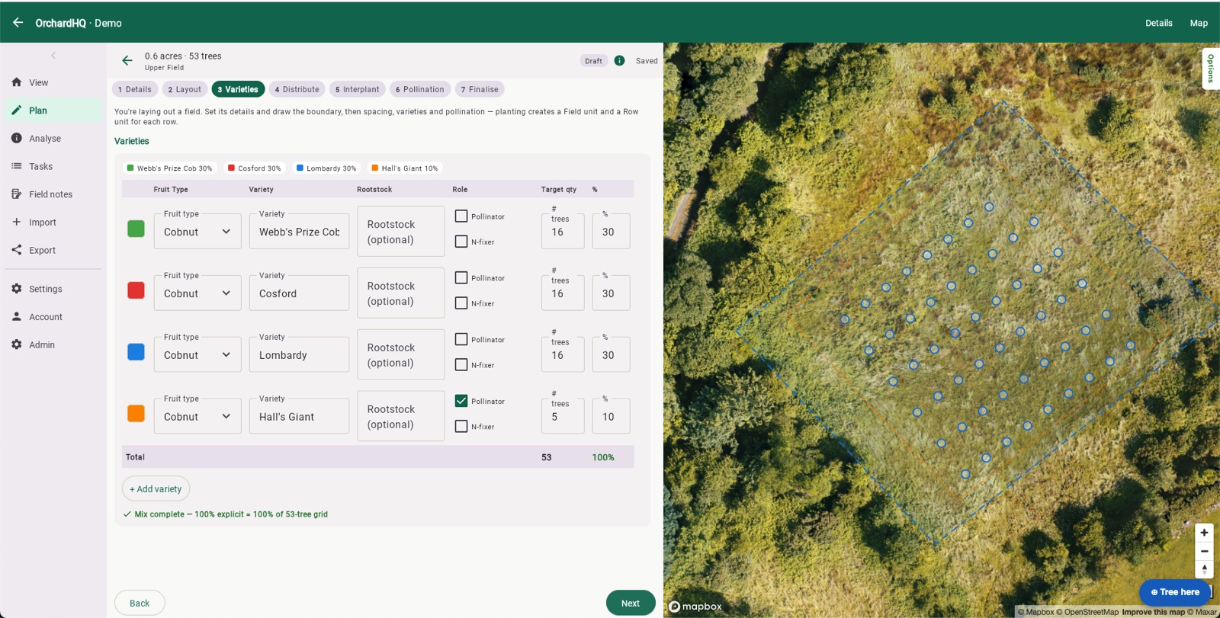Edit percent field for Hall's Giant
The image size is (1220, 618).
pos(611,416)
